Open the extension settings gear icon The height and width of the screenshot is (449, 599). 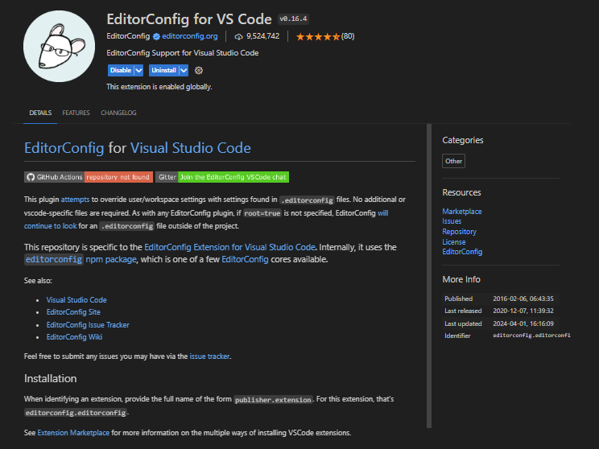199,70
